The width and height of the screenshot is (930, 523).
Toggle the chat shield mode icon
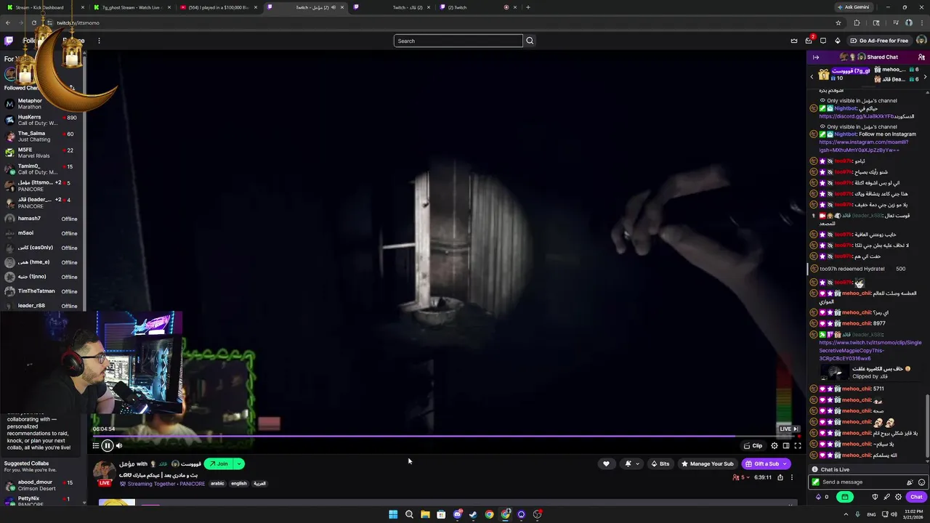click(875, 497)
